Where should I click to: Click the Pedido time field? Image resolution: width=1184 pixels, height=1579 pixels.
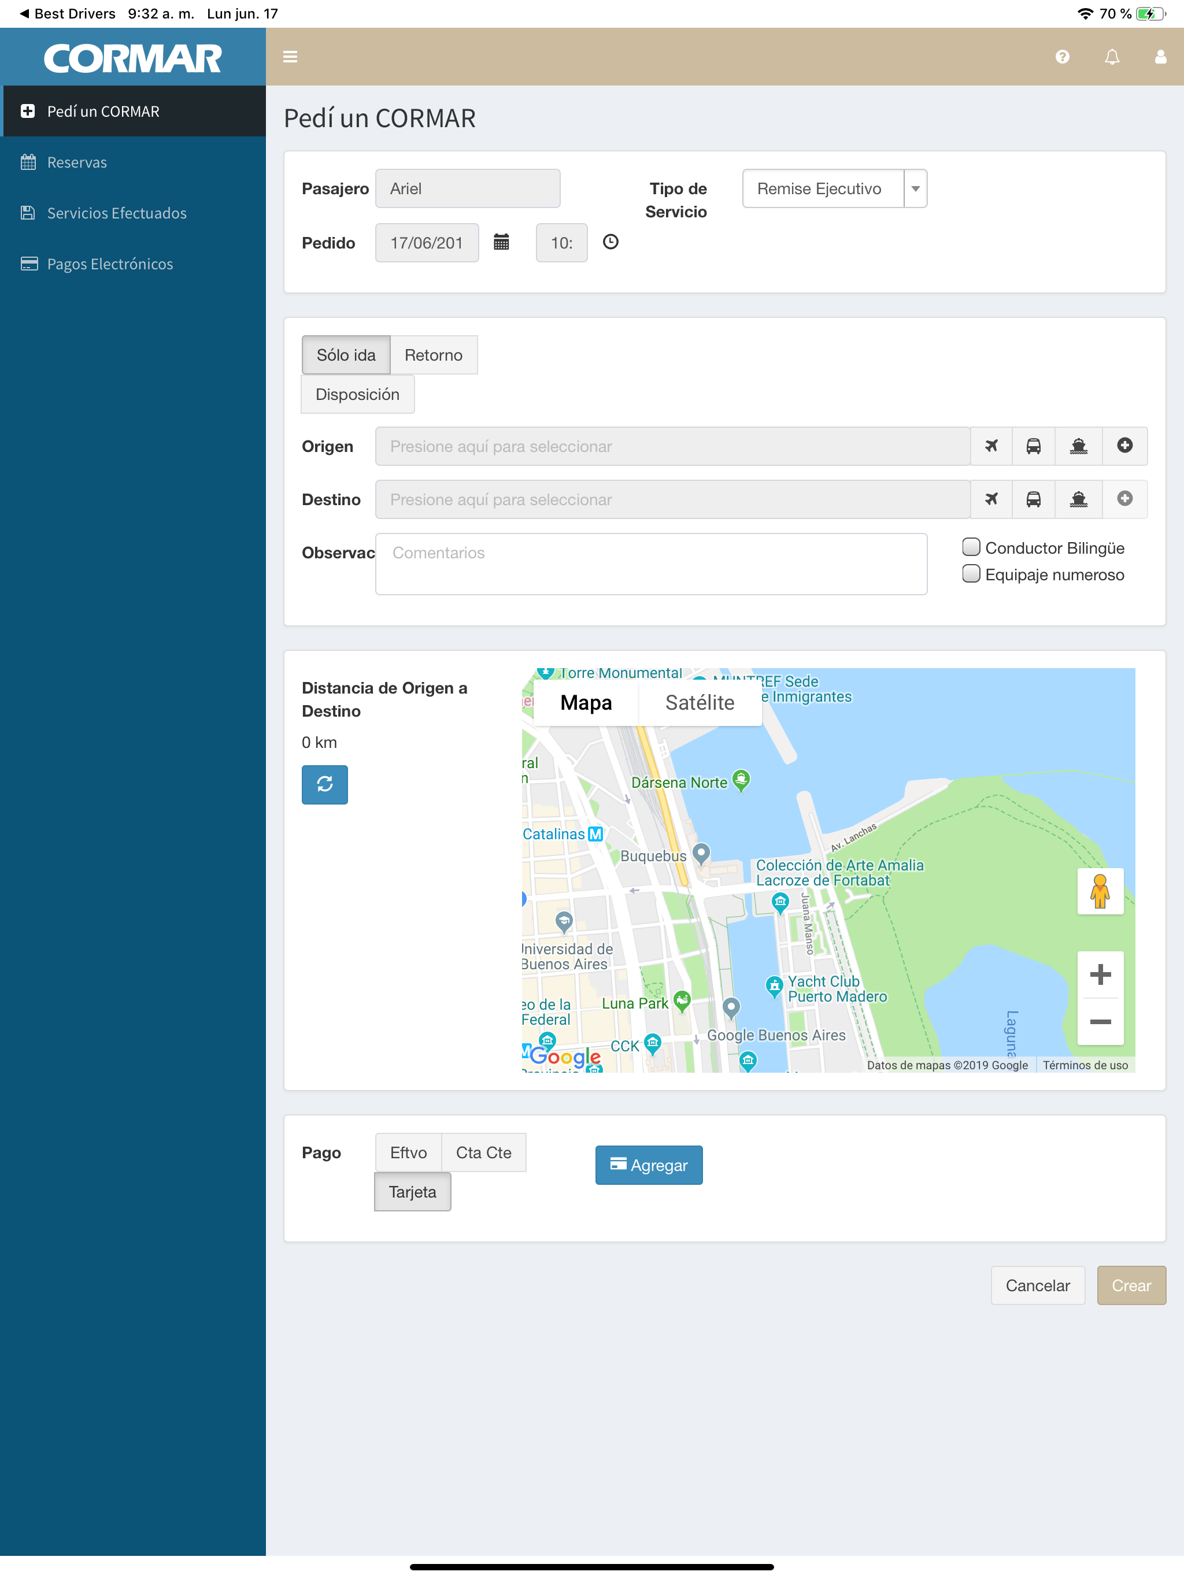coord(562,243)
